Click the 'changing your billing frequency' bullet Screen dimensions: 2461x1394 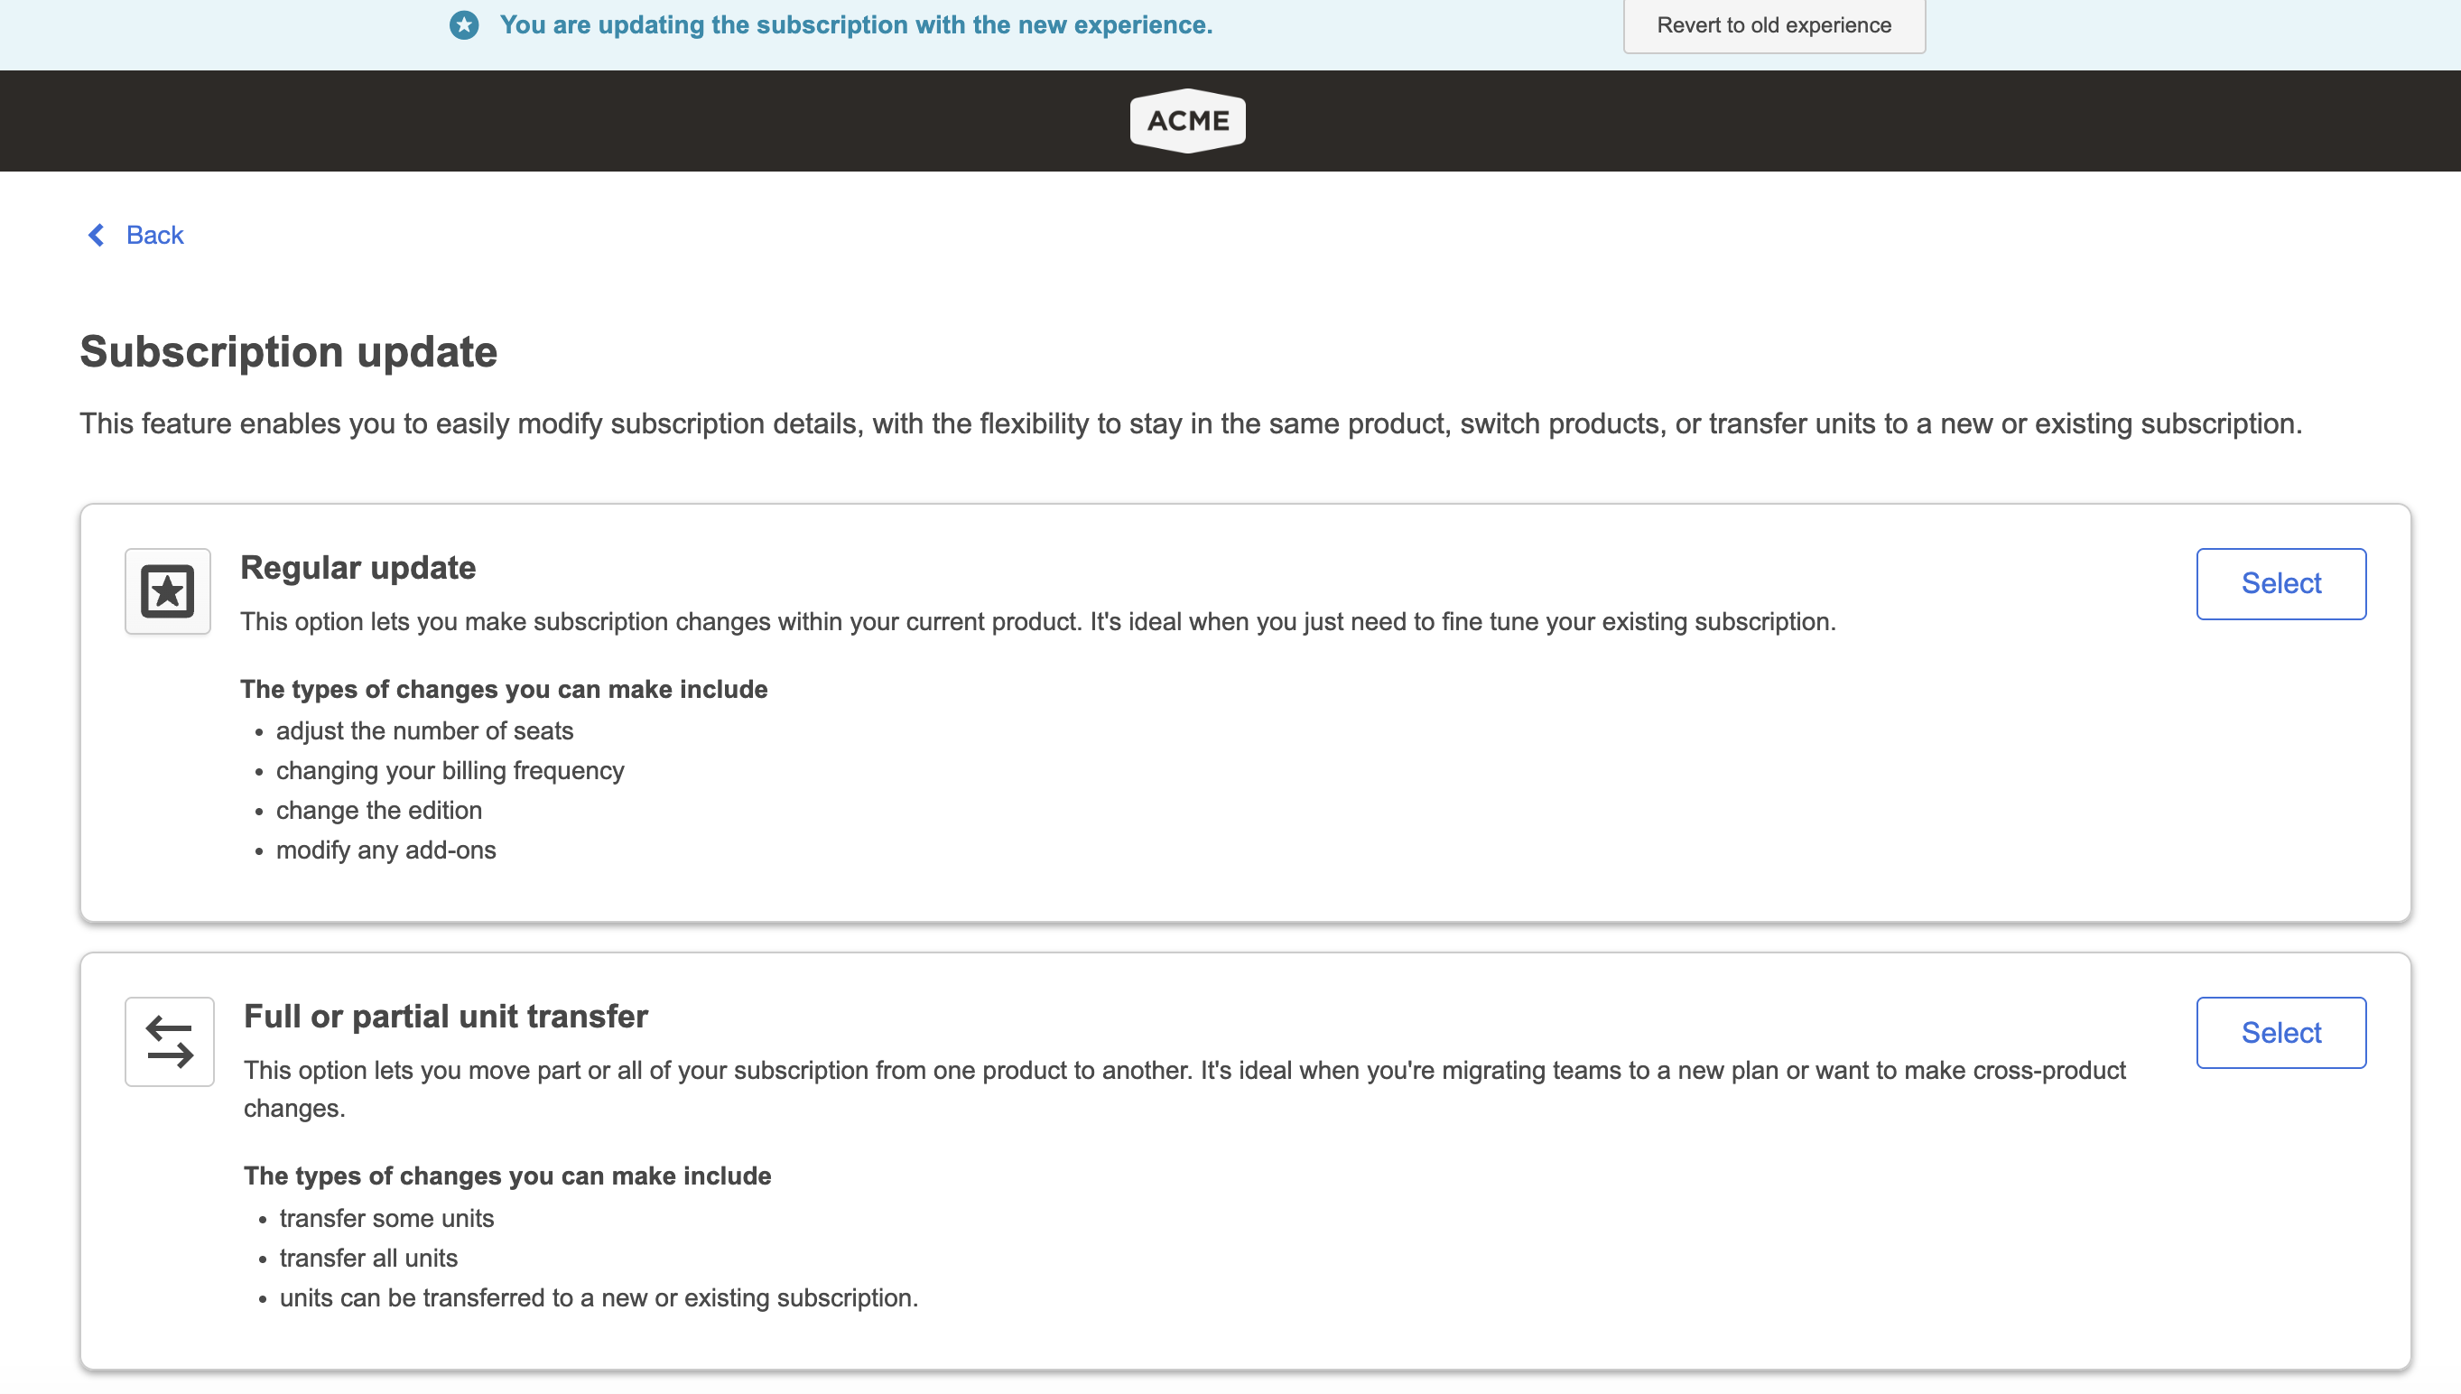point(450,771)
